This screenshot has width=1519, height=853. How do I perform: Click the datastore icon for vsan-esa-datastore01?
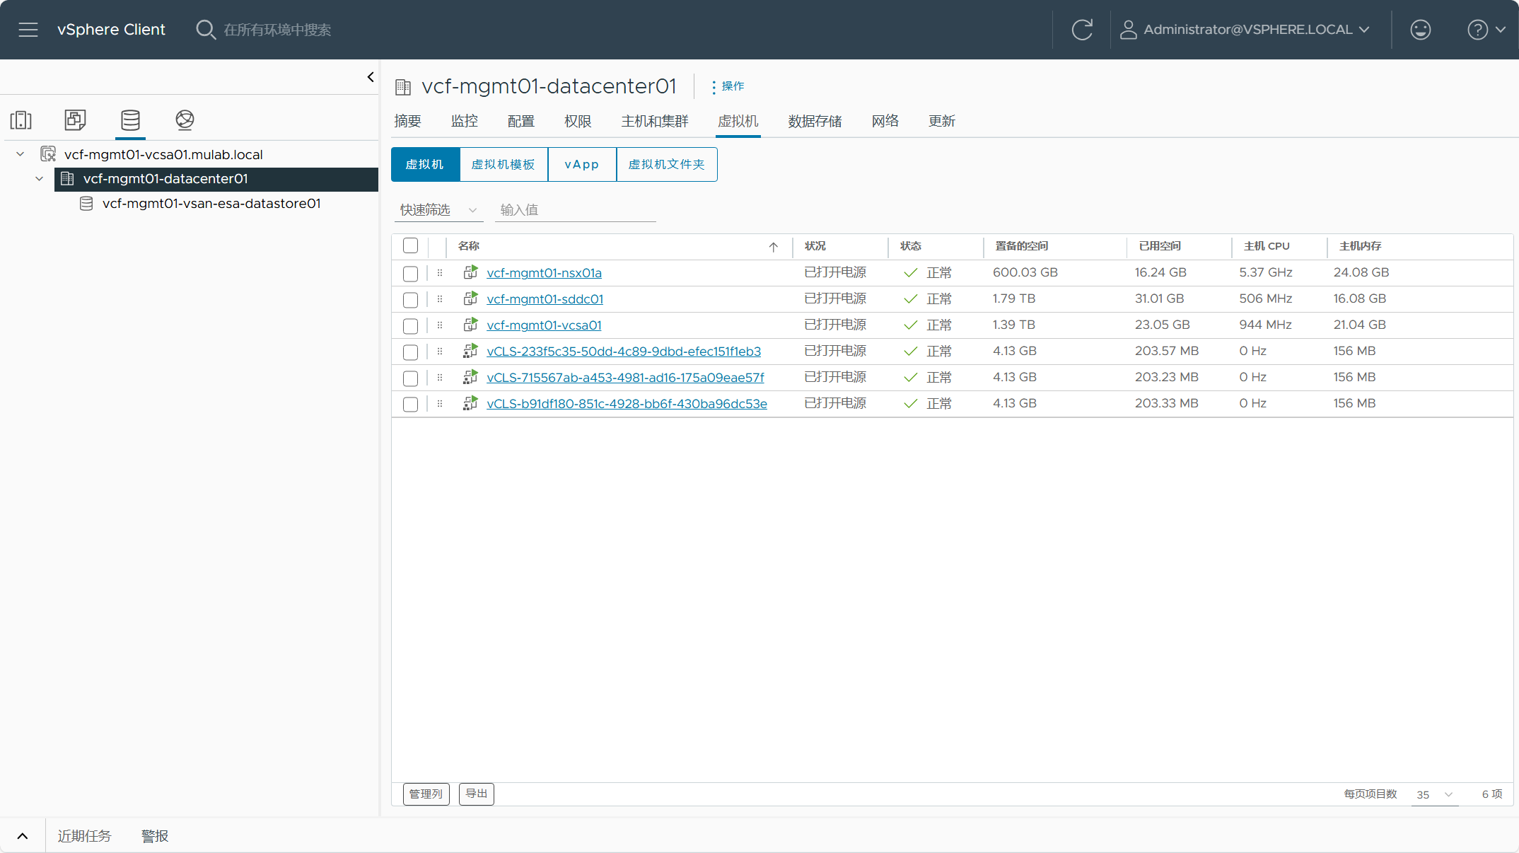point(86,204)
